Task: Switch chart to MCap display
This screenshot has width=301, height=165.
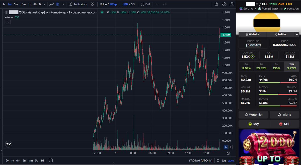Action: pos(113,4)
